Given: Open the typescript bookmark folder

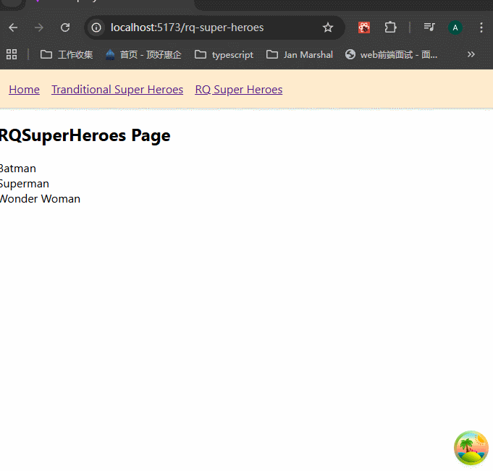Looking at the screenshot, I should point(224,54).
